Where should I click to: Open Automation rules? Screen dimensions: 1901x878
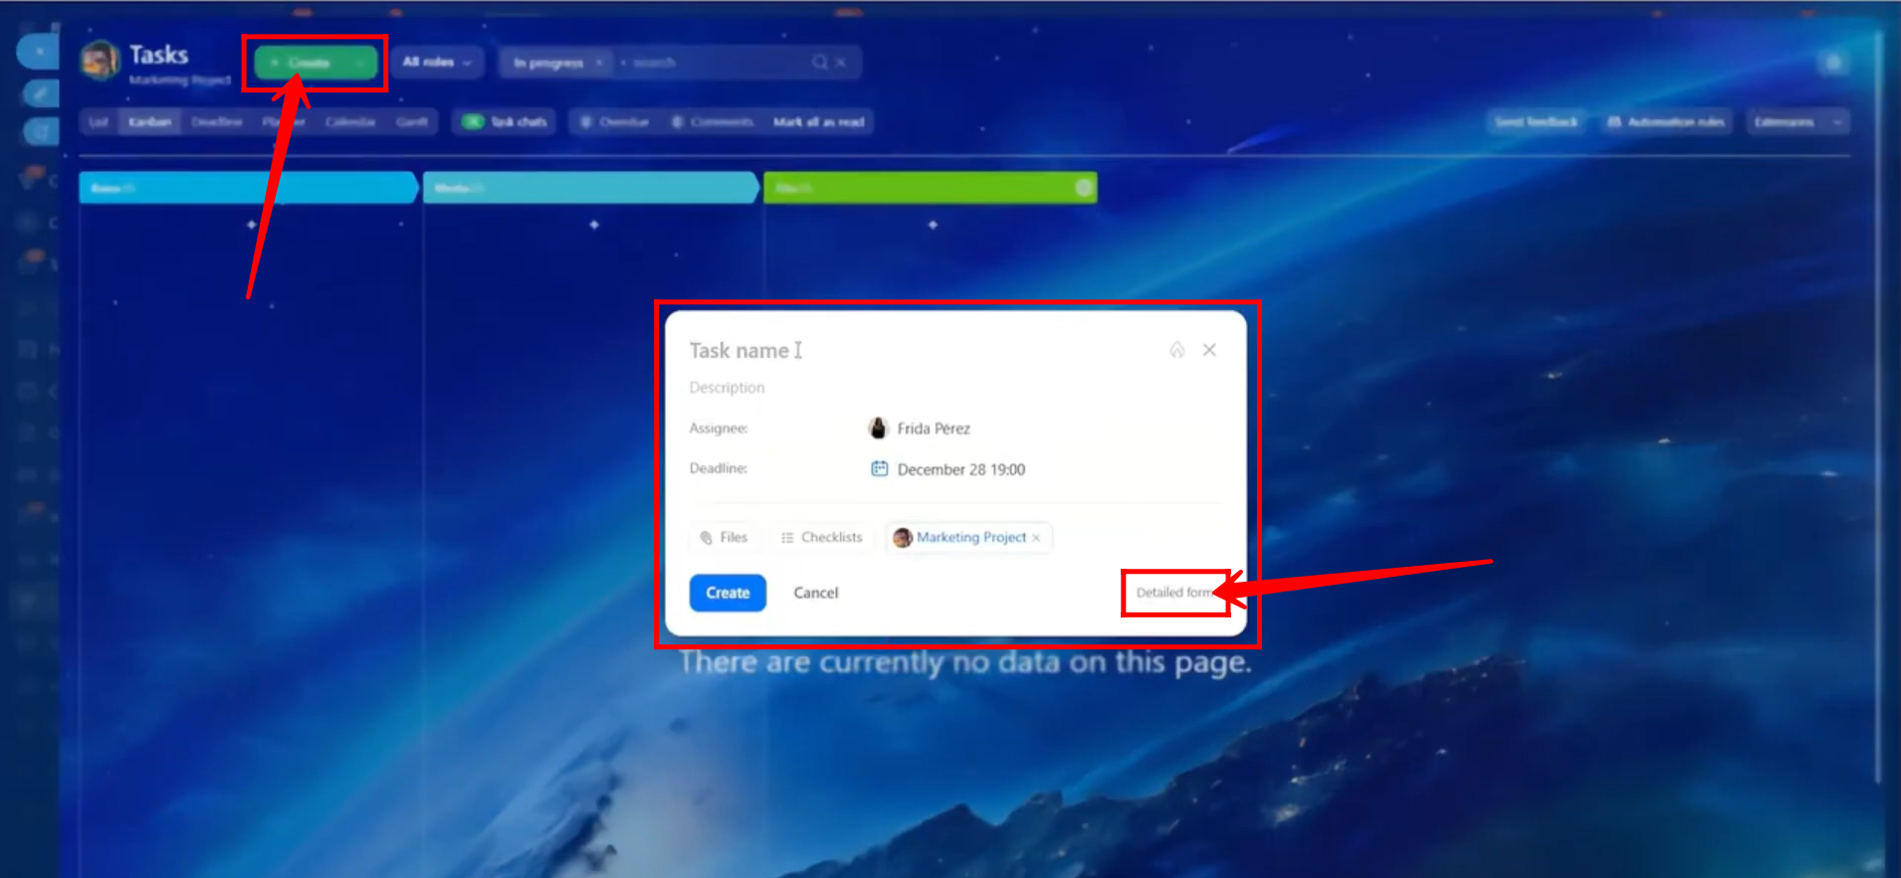point(1666,122)
